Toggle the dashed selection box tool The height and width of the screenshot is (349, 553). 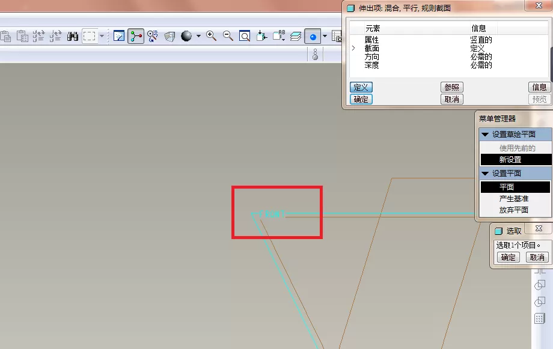click(x=89, y=36)
